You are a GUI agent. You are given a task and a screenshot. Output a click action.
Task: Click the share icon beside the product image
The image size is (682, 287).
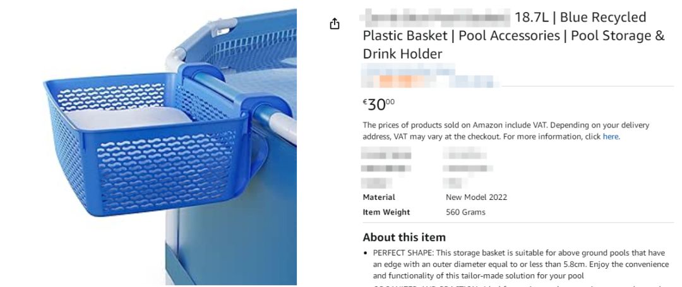click(335, 24)
